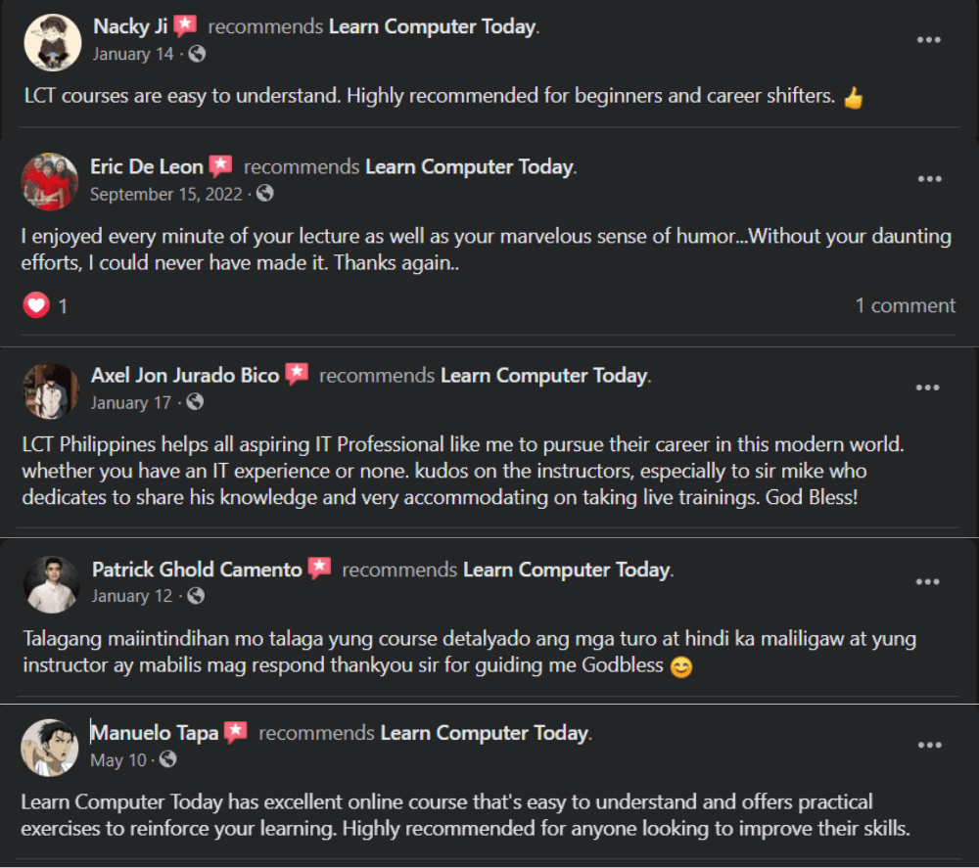Click three-dot icon on Manuelo Tapa's review
979x868 pixels.
coord(928,746)
